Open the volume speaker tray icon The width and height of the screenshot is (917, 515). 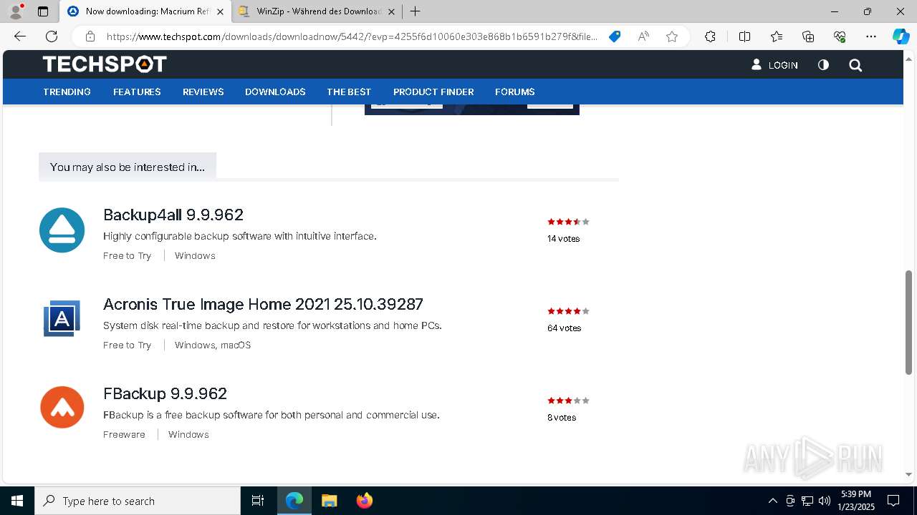pos(825,501)
